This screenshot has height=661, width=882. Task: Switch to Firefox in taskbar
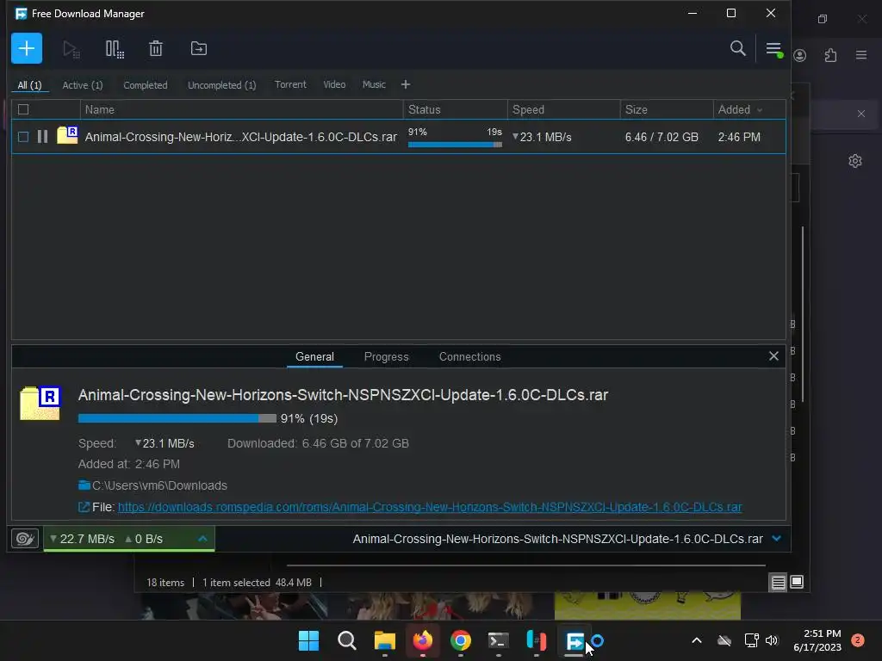tap(422, 640)
